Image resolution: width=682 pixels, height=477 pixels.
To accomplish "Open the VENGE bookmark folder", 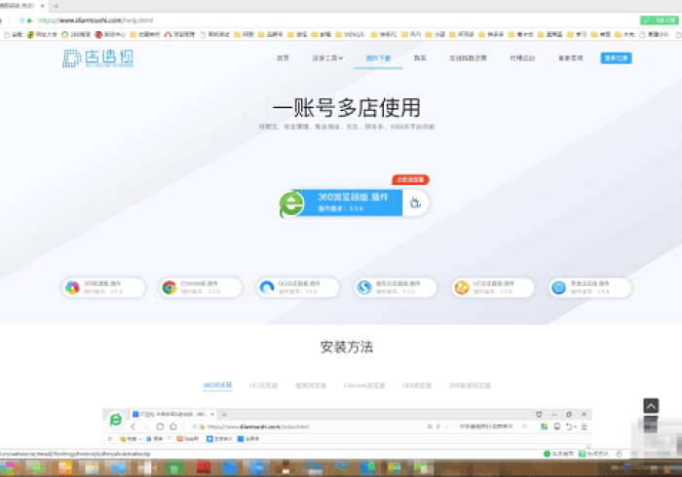I will tap(349, 34).
